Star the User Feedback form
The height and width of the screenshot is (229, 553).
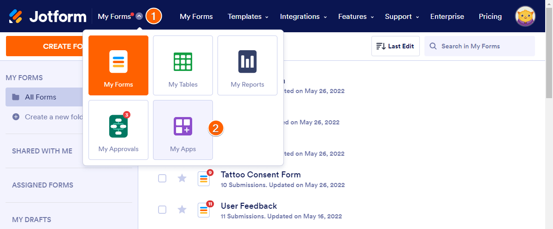coord(182,210)
